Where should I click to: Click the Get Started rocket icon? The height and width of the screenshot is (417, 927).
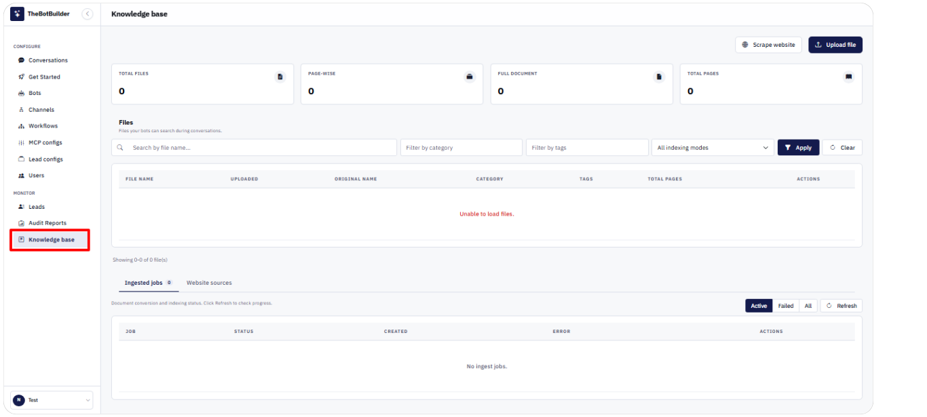tap(22, 77)
